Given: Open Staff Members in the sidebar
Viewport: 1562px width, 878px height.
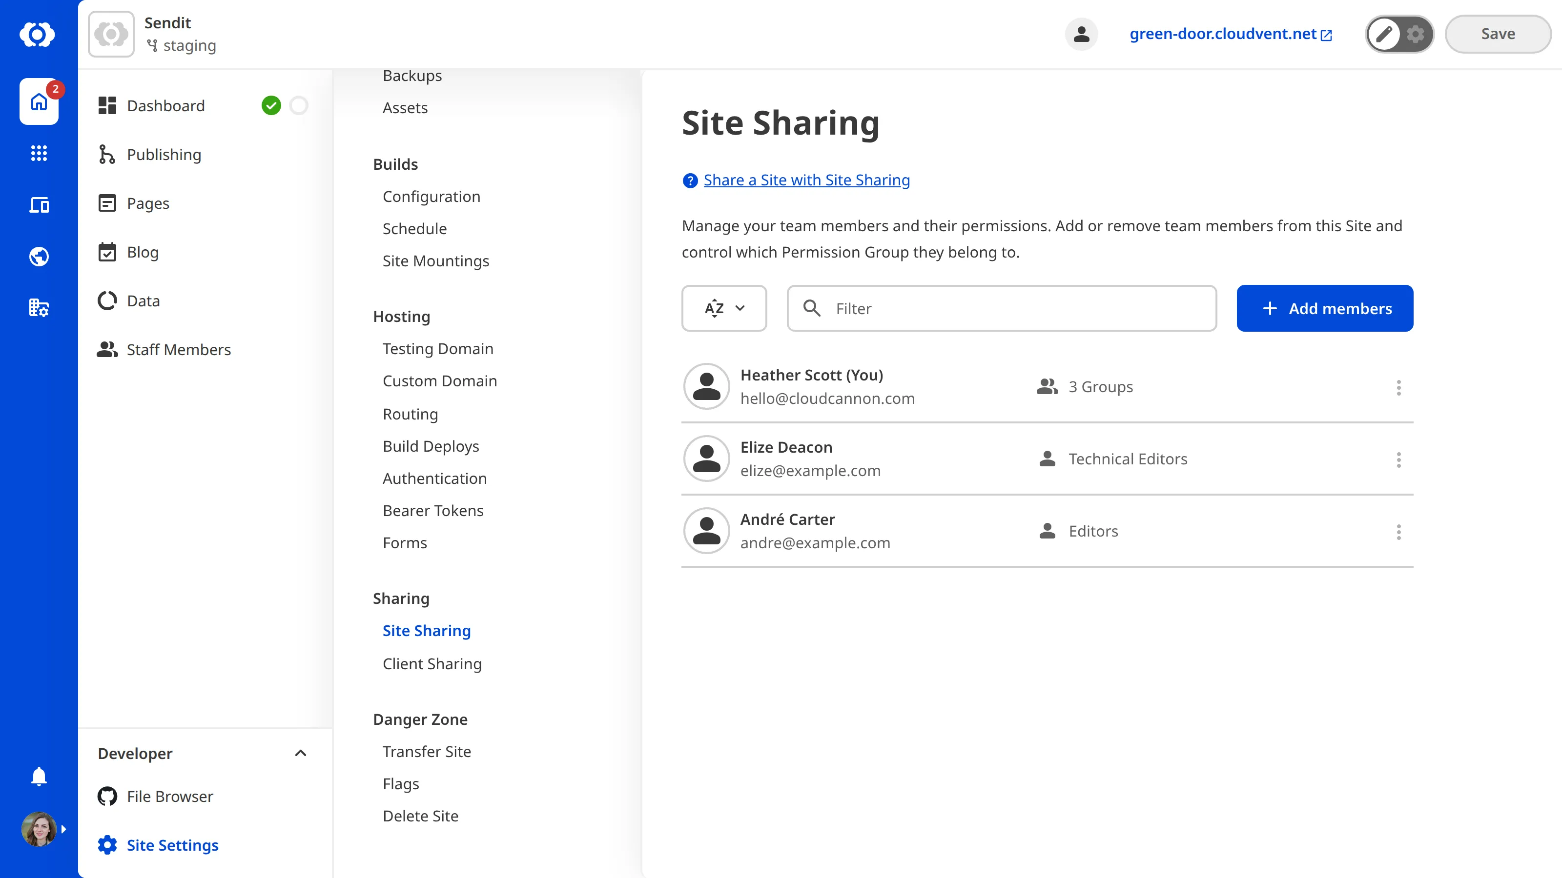Looking at the screenshot, I should coord(178,349).
